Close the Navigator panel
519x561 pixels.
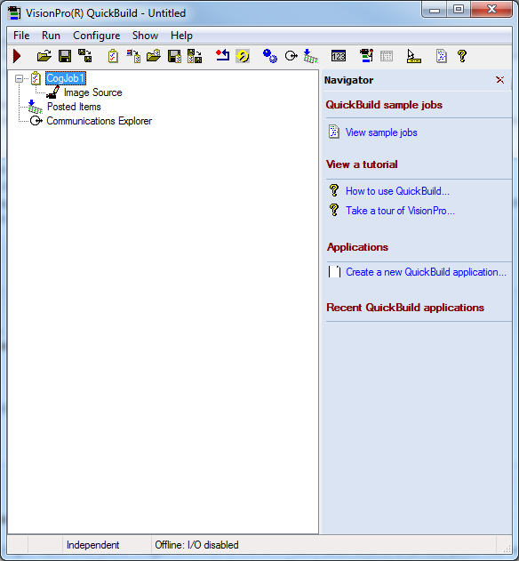(500, 80)
